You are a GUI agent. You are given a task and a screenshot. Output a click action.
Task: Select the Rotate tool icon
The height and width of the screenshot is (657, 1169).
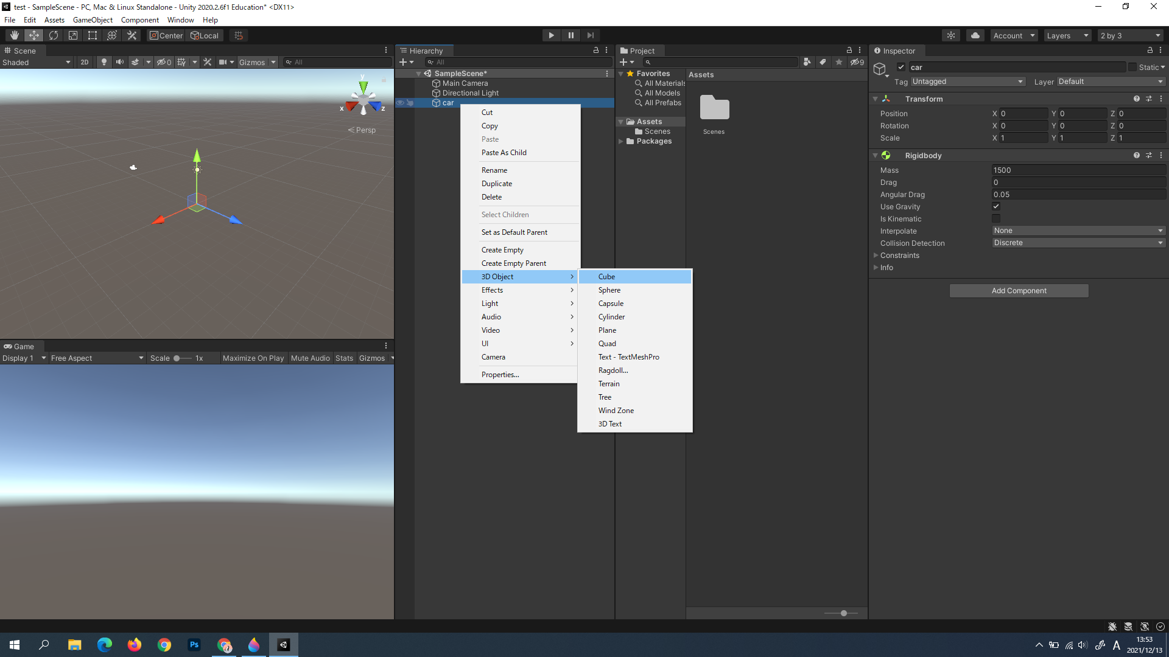pyautogui.click(x=54, y=35)
